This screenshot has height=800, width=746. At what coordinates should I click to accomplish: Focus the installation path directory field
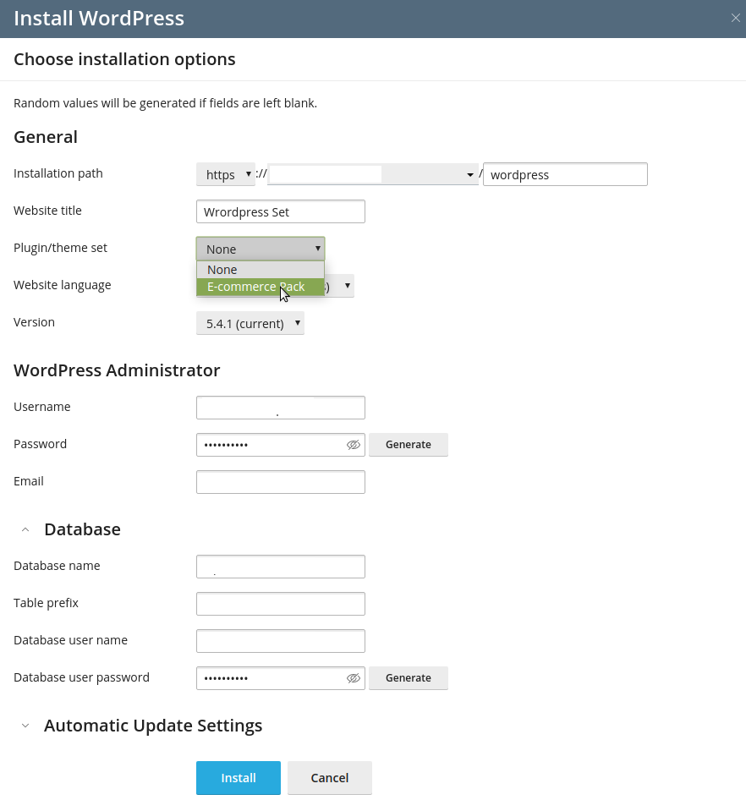[x=564, y=174]
